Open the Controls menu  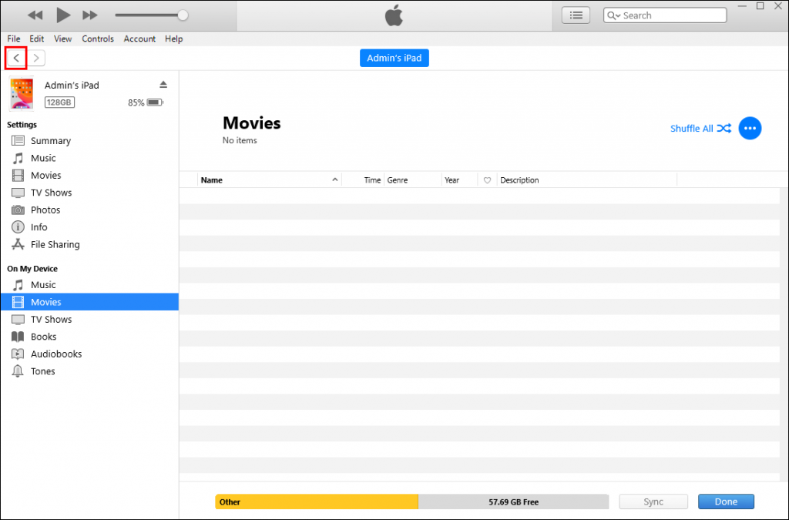click(98, 39)
